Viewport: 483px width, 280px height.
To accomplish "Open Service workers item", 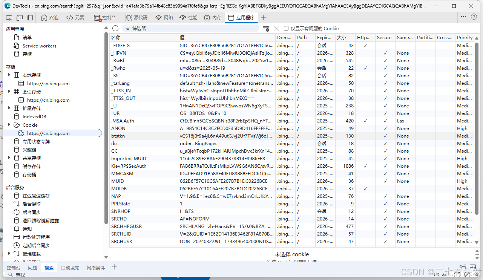I will click(x=39, y=46).
